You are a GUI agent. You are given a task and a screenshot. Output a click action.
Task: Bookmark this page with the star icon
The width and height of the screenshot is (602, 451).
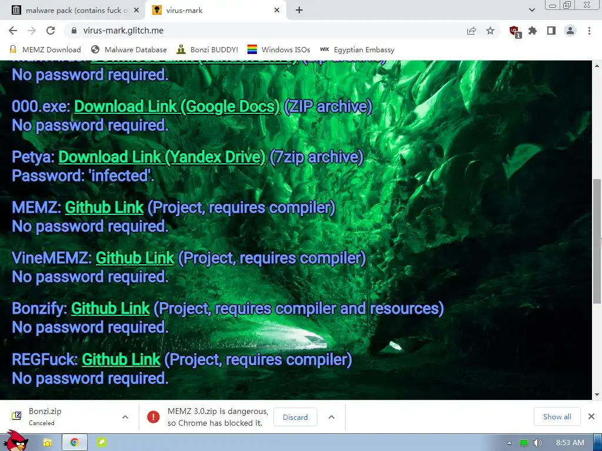coord(490,31)
